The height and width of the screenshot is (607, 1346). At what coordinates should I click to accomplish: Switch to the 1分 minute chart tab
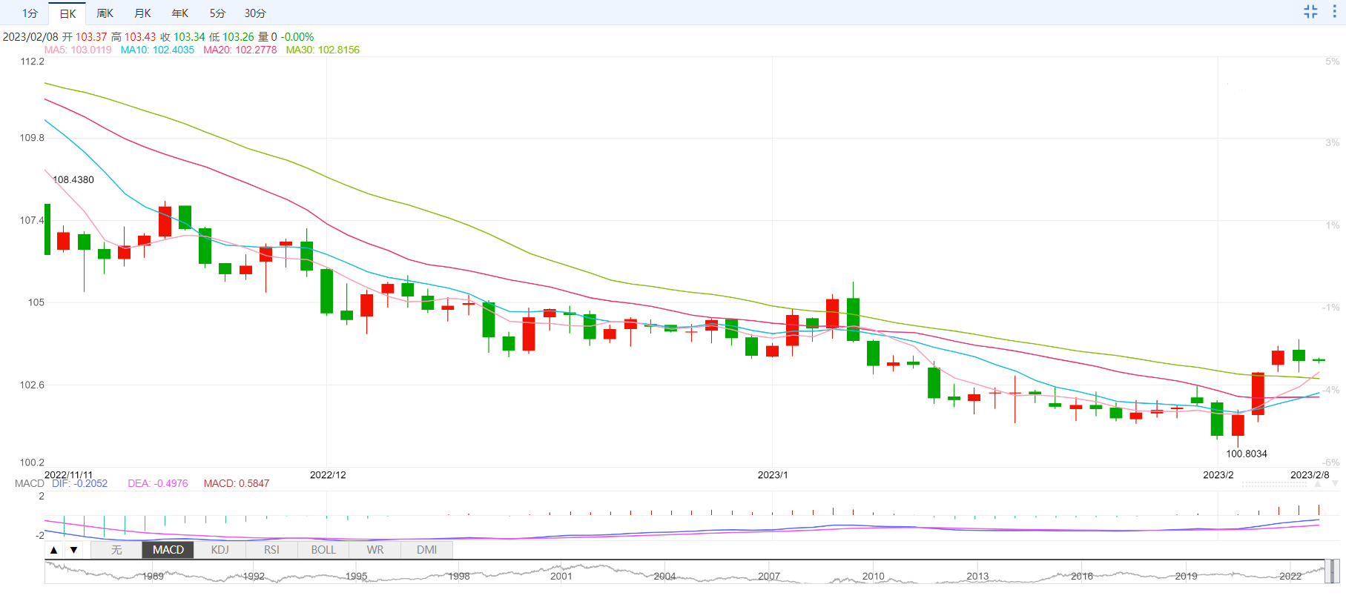coord(30,13)
